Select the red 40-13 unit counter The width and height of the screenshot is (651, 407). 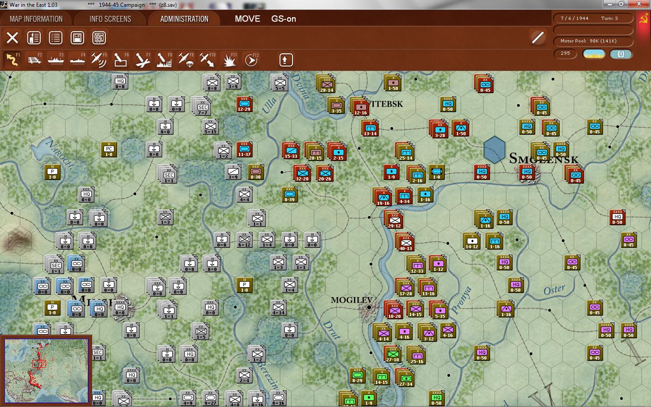406,243
